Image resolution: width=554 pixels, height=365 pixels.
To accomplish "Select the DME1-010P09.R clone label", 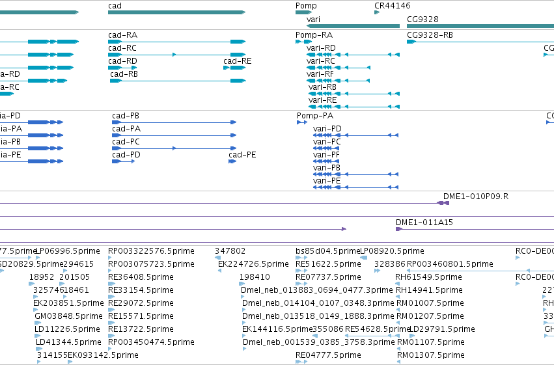I will click(x=476, y=196).
